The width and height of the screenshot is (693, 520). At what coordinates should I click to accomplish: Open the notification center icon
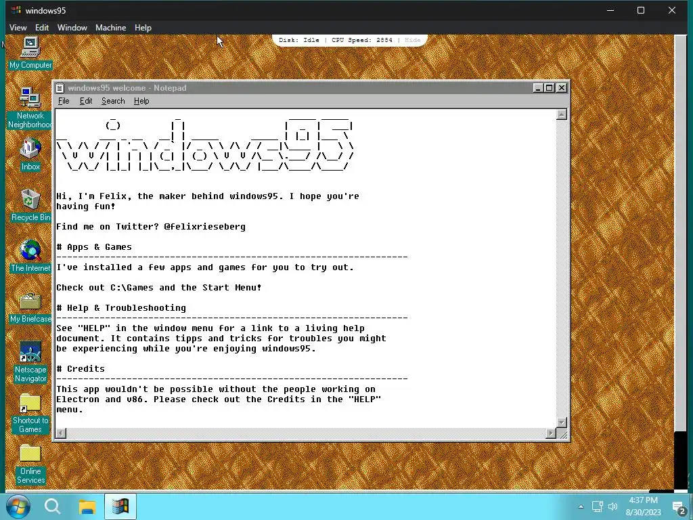point(679,507)
